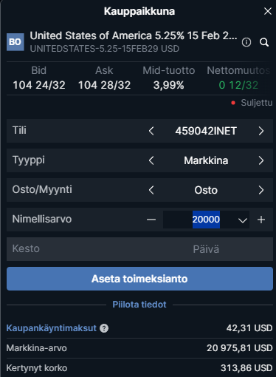Image resolution: width=276 pixels, height=377 pixels.
Task: Collapse details via Piilota tiedot
Action: coord(139,305)
